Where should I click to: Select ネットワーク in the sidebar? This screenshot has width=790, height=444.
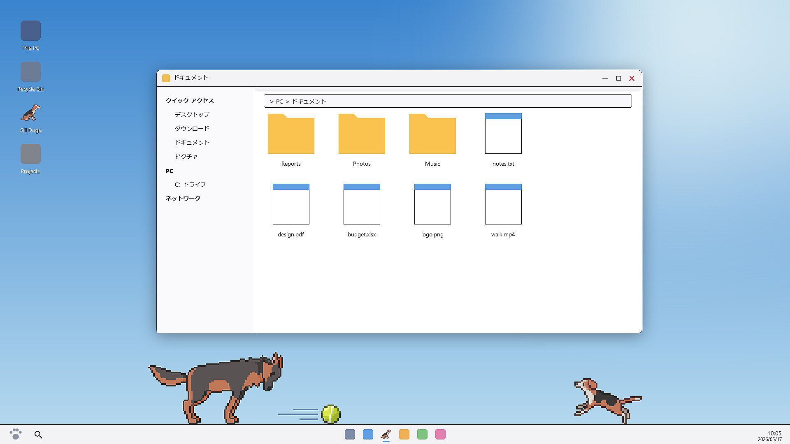tap(183, 199)
